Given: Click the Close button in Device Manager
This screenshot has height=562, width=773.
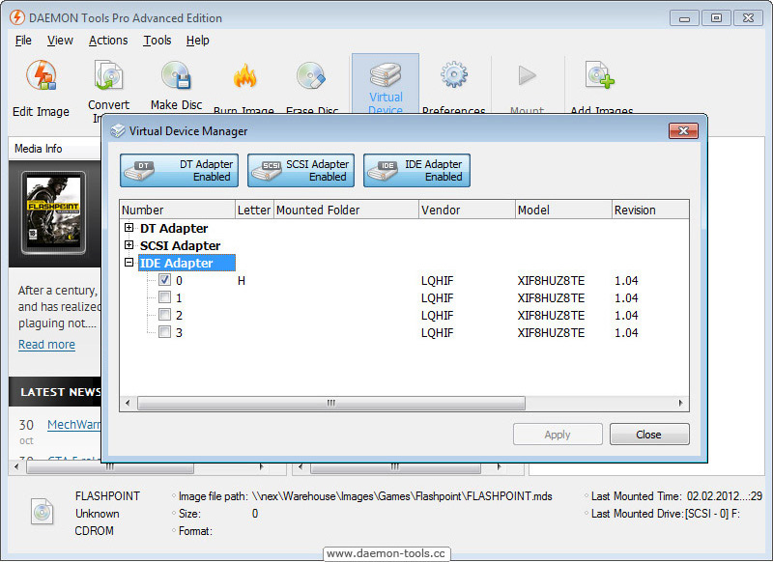Looking at the screenshot, I should tap(649, 435).
